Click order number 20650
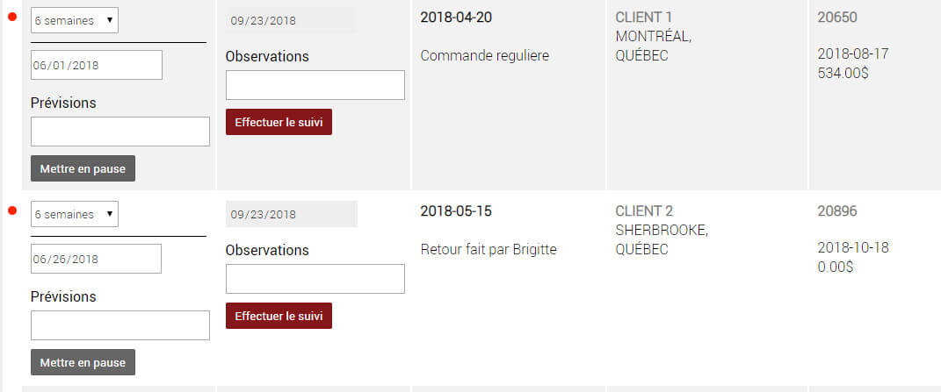This screenshot has width=941, height=392. click(x=836, y=18)
